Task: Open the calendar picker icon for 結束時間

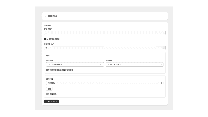Action: point(161,64)
